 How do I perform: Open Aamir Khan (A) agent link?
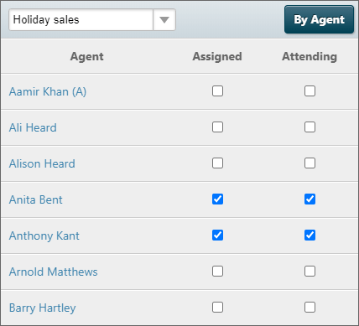point(48,91)
